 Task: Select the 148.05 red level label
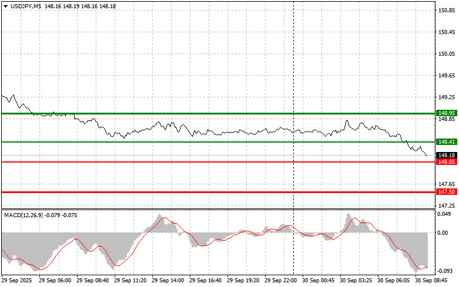click(x=447, y=162)
